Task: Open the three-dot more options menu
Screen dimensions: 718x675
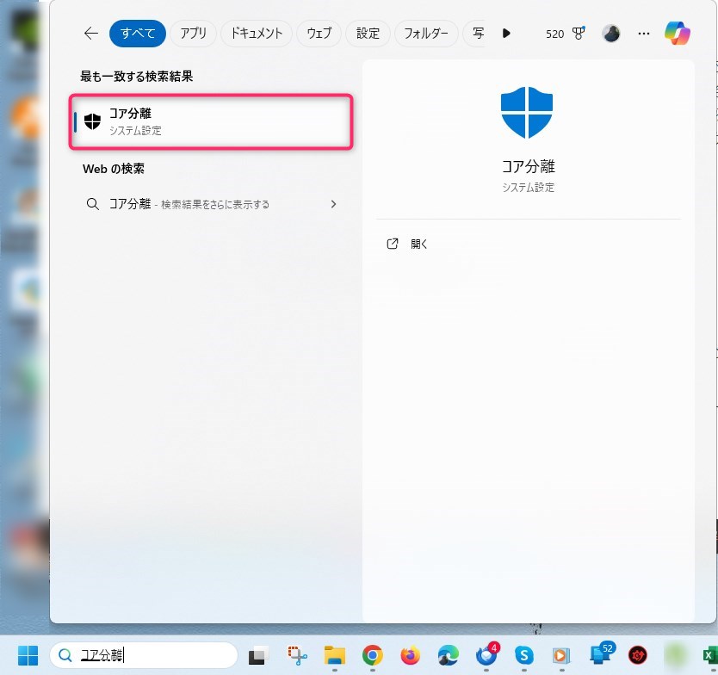Action: tap(644, 34)
